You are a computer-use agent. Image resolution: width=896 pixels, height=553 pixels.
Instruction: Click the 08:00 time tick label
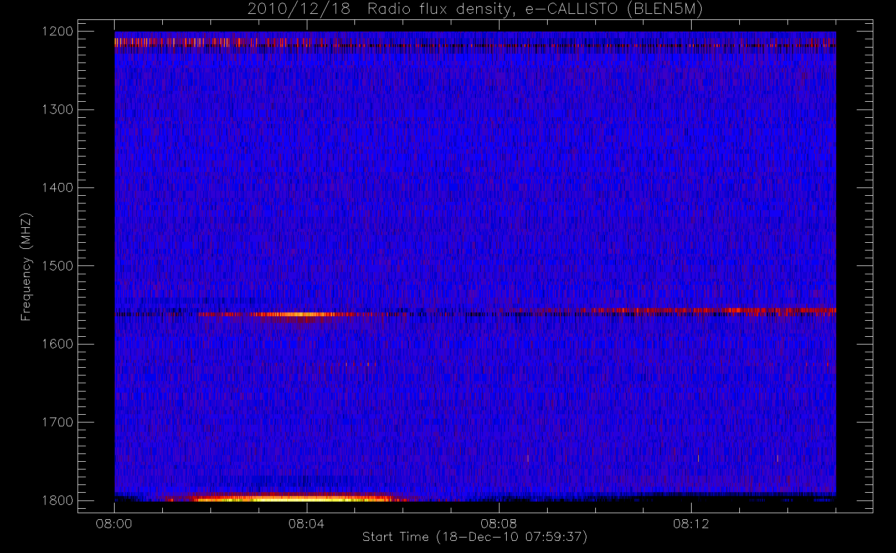[x=114, y=524]
